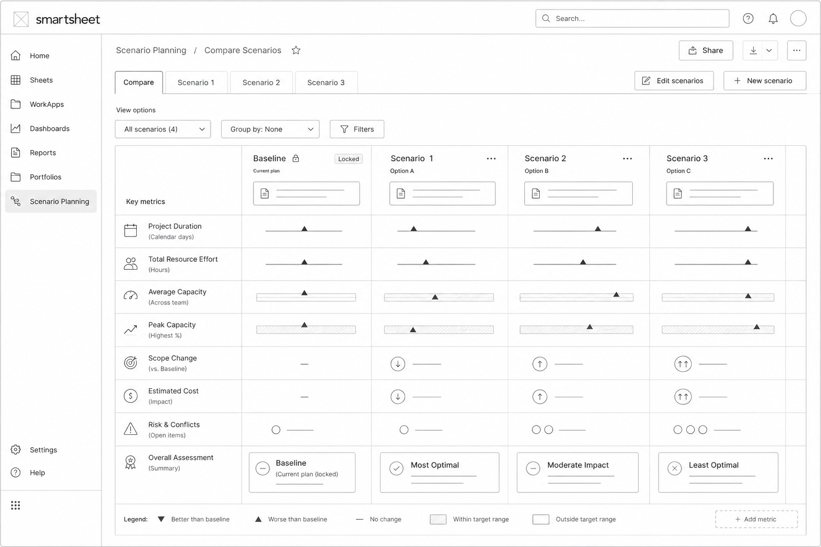Switch to the Compare tab

[139, 82]
